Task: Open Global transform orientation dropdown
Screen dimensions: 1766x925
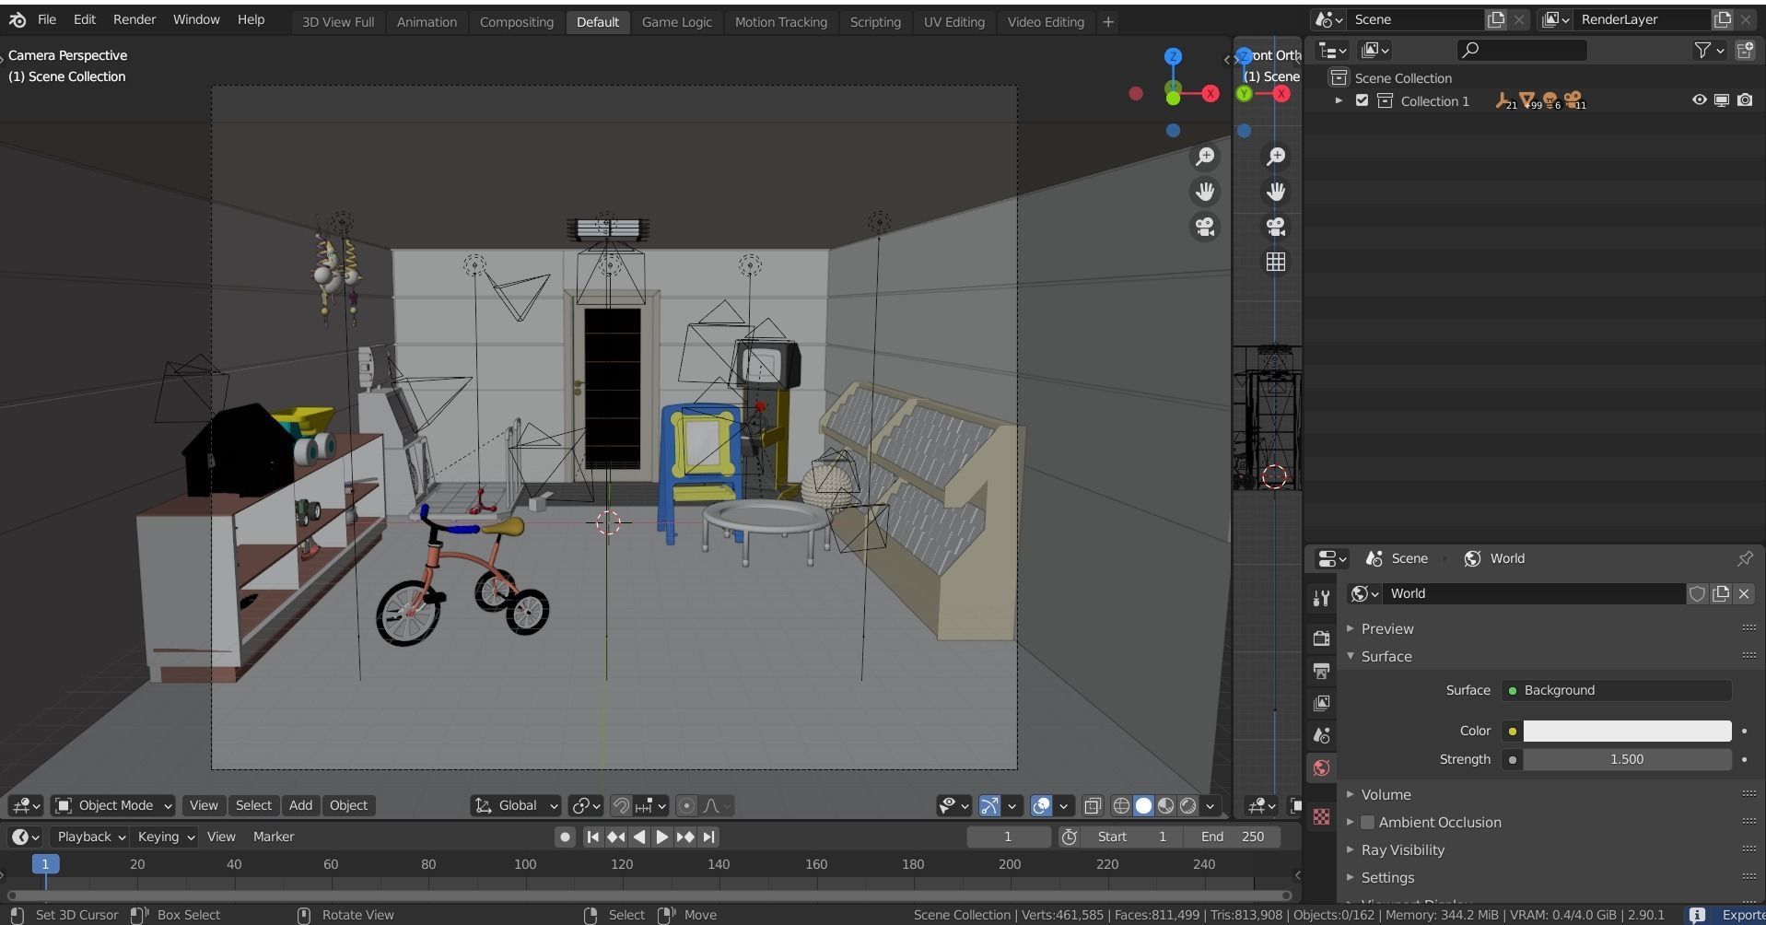Action: coord(515,805)
